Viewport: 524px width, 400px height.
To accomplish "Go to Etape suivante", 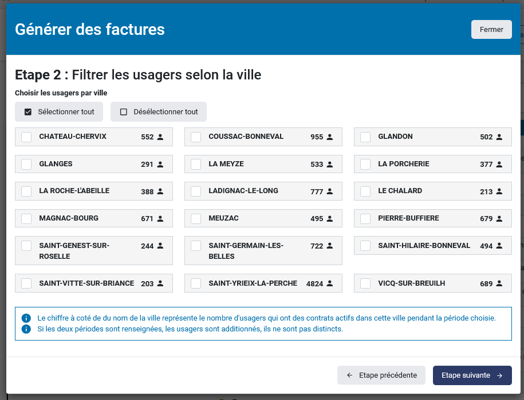I will (472, 375).
